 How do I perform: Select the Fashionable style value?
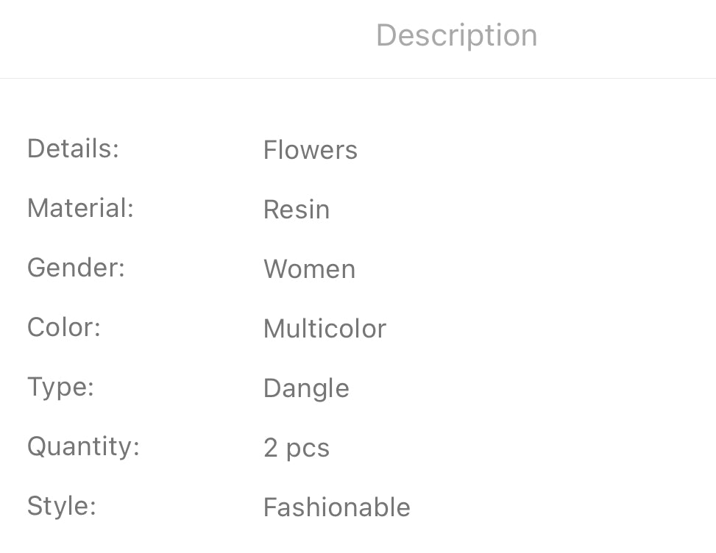click(x=336, y=507)
